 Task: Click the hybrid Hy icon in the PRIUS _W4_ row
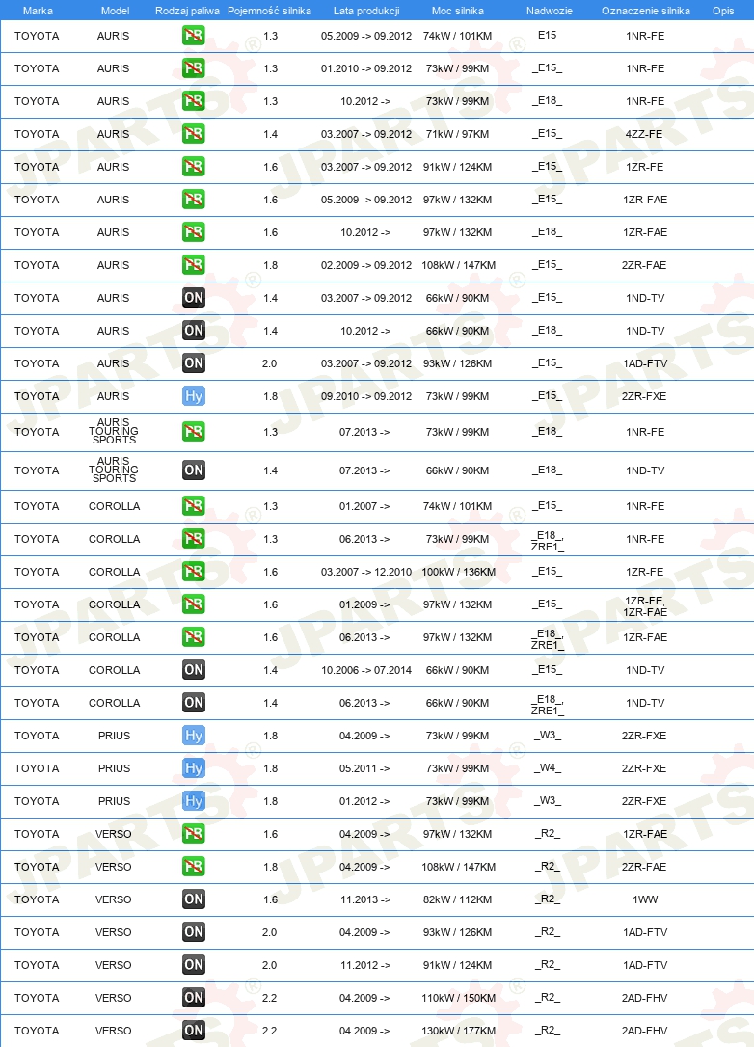(193, 767)
